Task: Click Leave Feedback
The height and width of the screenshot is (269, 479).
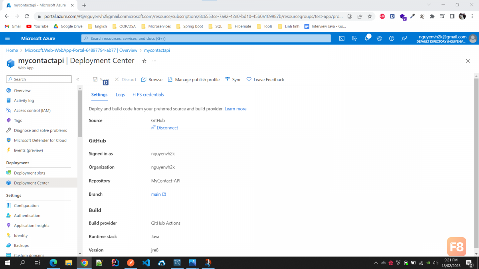Action: [x=265, y=80]
